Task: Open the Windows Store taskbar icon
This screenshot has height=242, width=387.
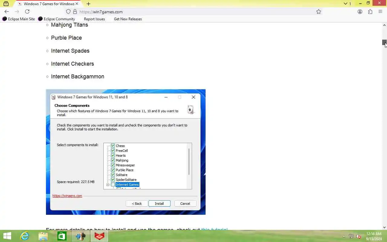Action: 62,236
